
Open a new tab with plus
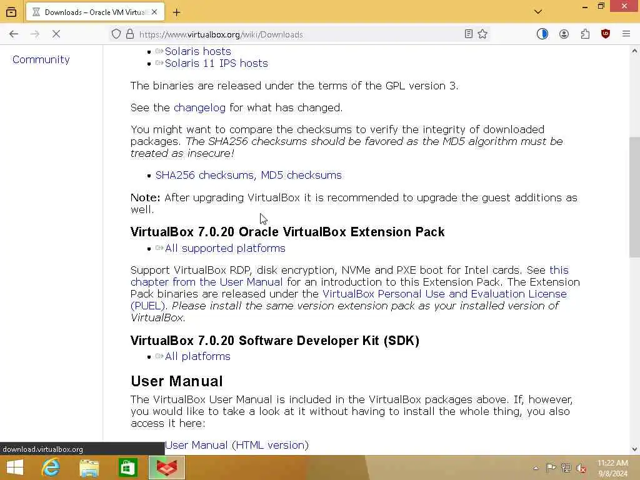tap(176, 12)
